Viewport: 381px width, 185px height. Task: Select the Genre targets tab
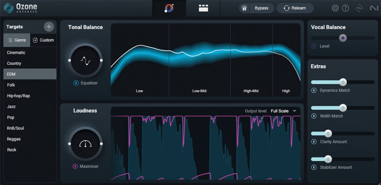point(17,40)
